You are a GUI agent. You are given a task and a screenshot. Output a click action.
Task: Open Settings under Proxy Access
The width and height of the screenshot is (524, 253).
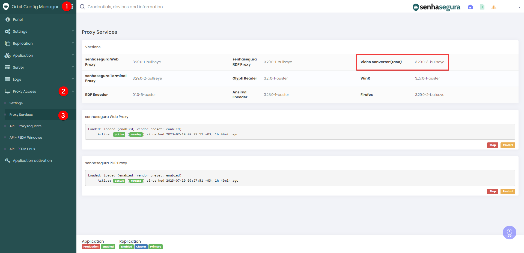[x=16, y=103]
